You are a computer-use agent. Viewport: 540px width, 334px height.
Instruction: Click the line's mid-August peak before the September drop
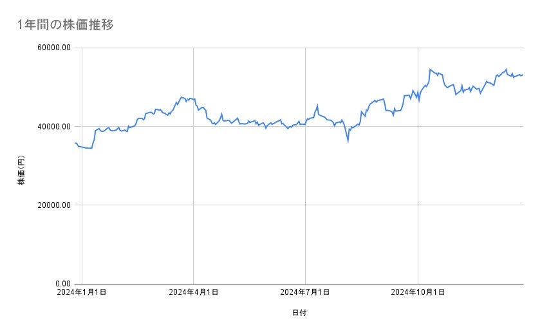tap(384, 99)
